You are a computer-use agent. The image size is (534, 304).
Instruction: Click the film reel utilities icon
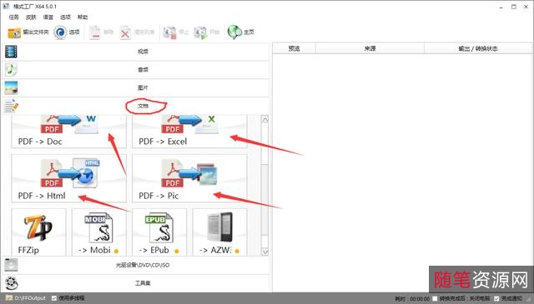click(x=11, y=283)
